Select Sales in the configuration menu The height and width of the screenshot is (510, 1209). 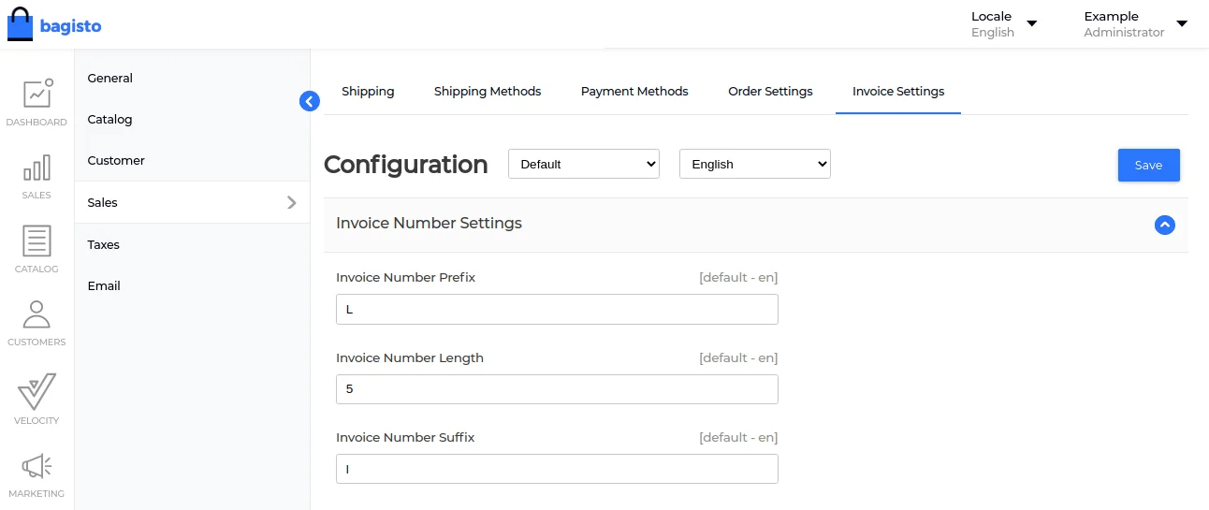click(x=192, y=202)
